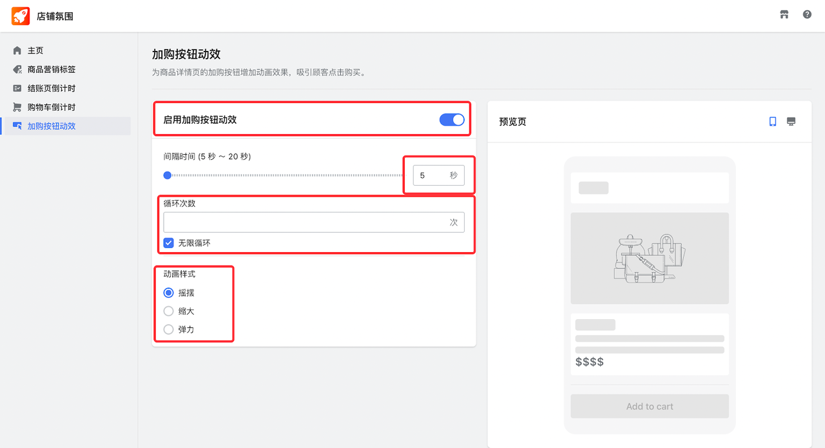The image size is (825, 448).
Task: Disable the 启用加购按钮动效 toggle
Action: [452, 119]
